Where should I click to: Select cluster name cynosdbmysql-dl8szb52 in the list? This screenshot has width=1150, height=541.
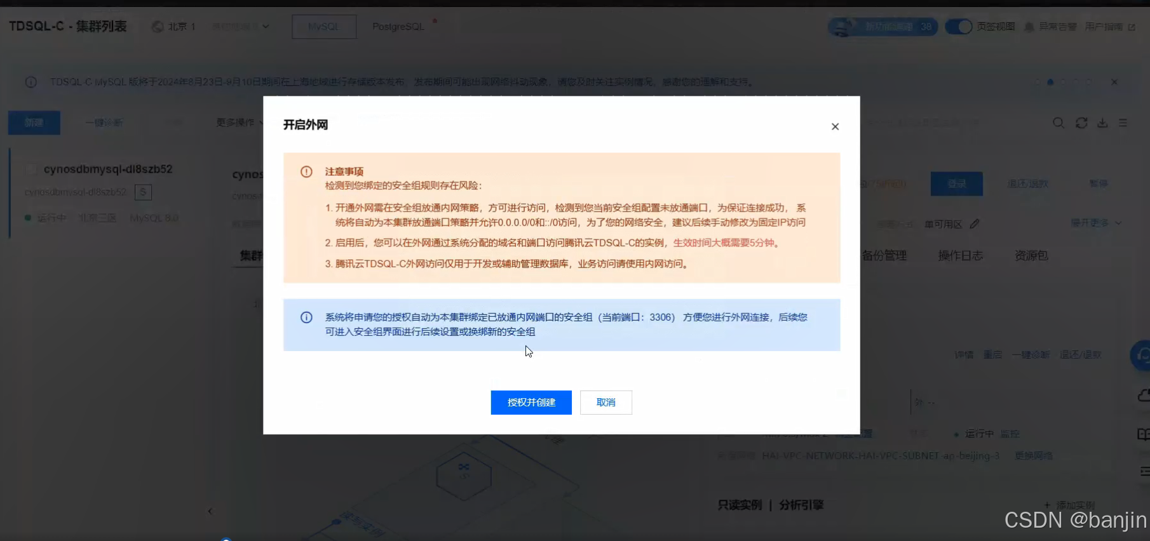108,170
